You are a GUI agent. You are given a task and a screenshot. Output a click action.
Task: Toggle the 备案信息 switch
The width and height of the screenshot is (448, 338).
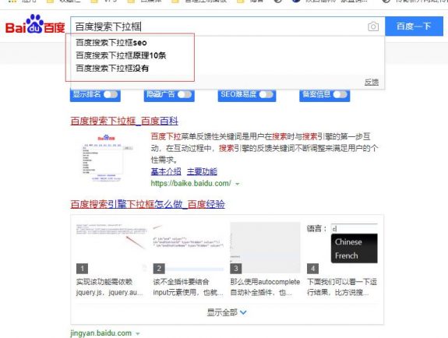340,94
